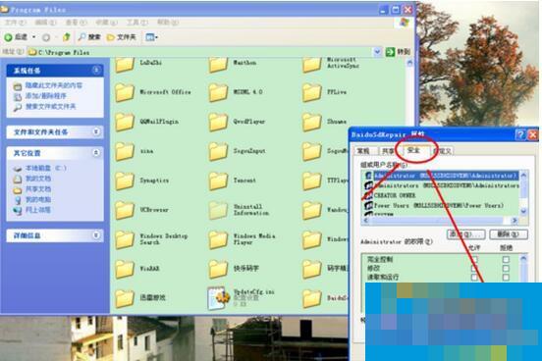This screenshot has height=361, width=542.
Task: Click the address bar showing C:\Program Files
Action: (204, 52)
